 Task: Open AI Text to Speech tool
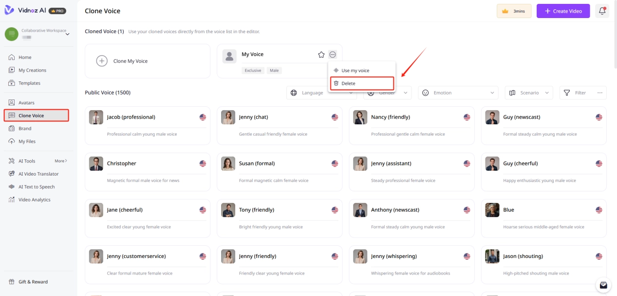click(36, 187)
